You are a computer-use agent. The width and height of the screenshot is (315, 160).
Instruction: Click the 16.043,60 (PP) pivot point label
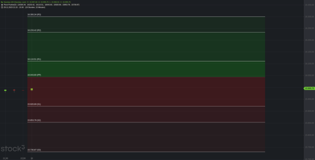click(x=34, y=75)
